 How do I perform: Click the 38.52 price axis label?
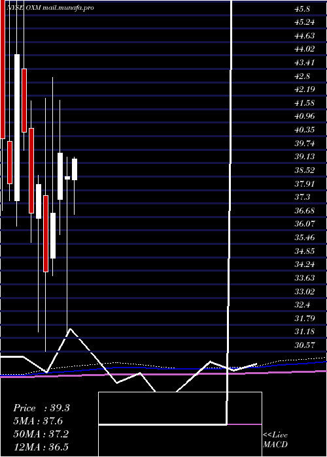305,170
